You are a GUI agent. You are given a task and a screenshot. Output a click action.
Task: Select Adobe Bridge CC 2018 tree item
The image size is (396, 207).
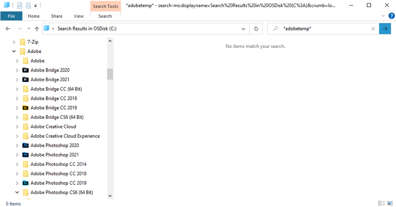[x=54, y=98]
